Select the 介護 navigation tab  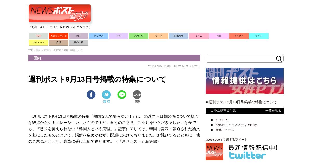click(x=58, y=42)
